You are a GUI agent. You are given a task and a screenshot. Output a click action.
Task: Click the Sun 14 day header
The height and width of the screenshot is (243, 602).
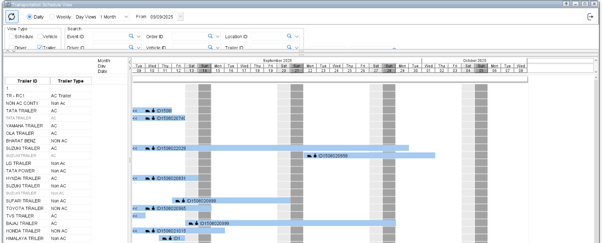(205, 68)
